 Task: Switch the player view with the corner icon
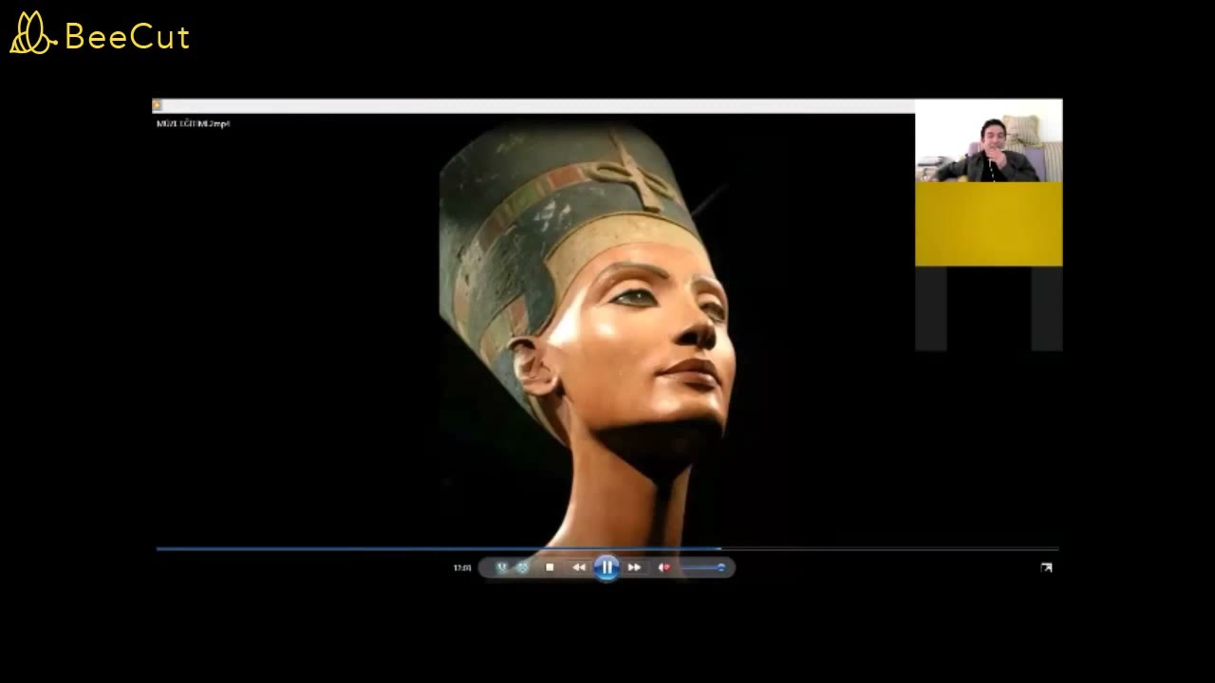click(1046, 567)
